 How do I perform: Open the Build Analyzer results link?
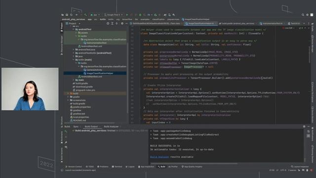[x=159, y=157]
